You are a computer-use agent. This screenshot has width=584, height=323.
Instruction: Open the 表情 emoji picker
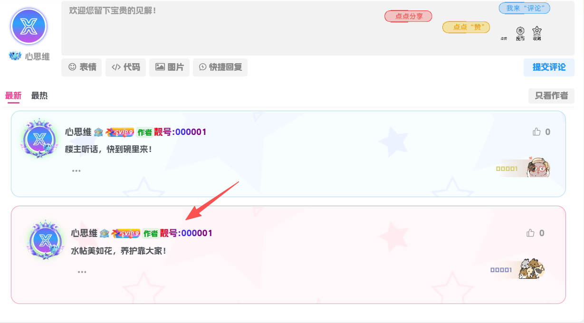coord(81,67)
